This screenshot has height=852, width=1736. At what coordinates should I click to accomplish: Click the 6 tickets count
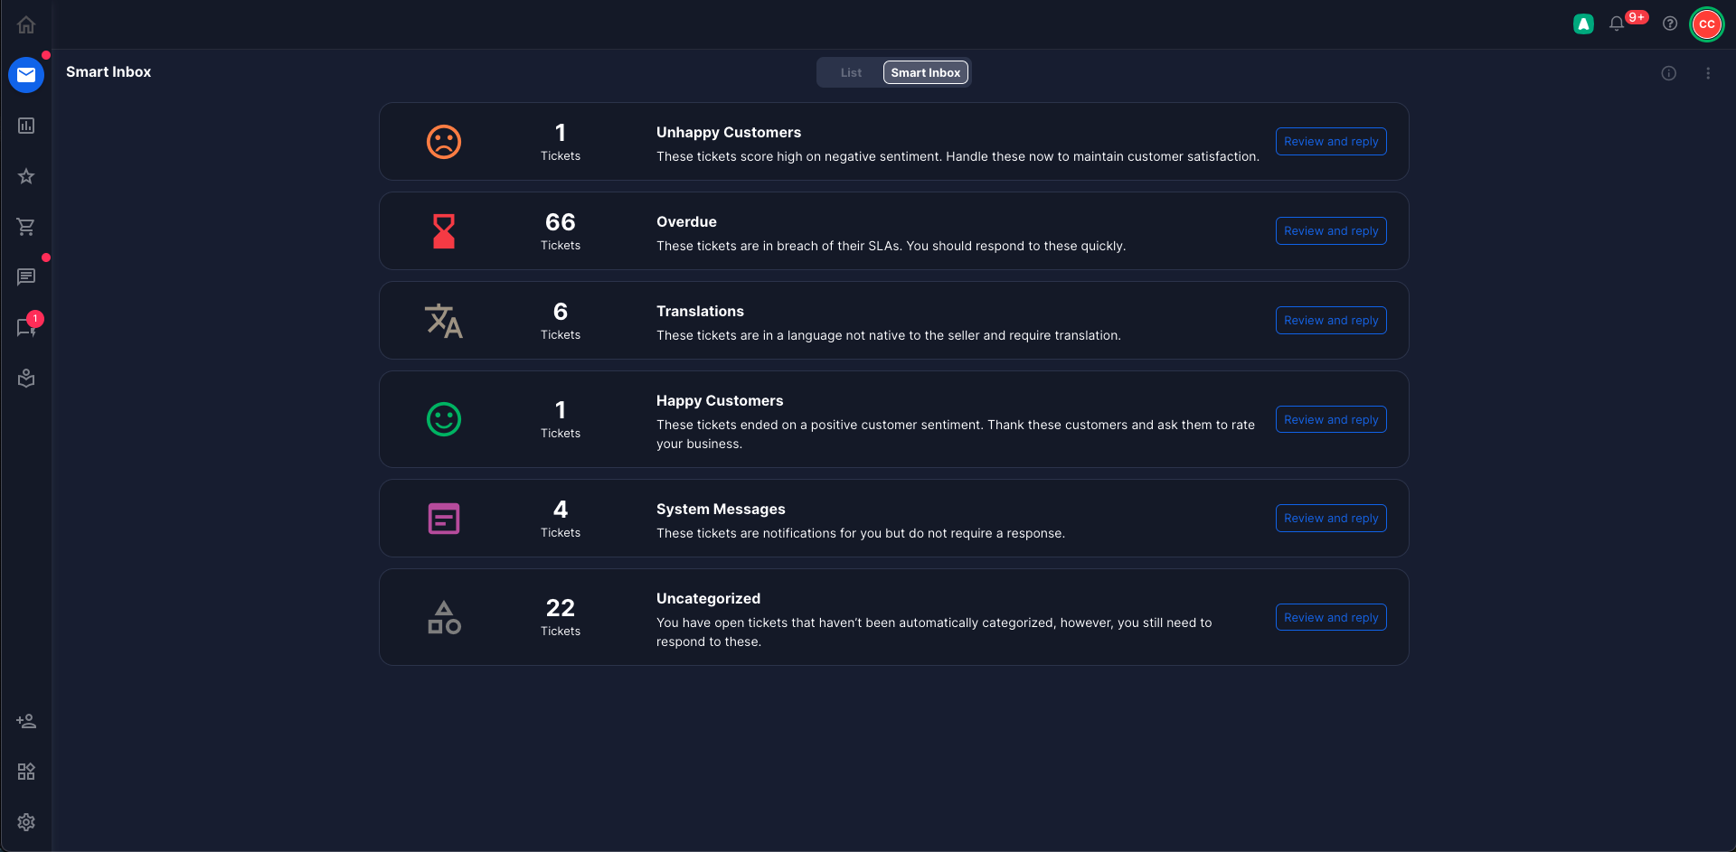[x=561, y=312]
